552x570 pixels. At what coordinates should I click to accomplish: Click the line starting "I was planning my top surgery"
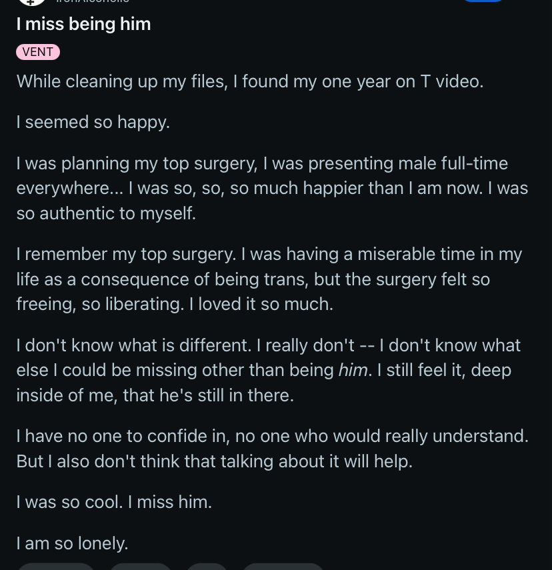[x=262, y=163]
